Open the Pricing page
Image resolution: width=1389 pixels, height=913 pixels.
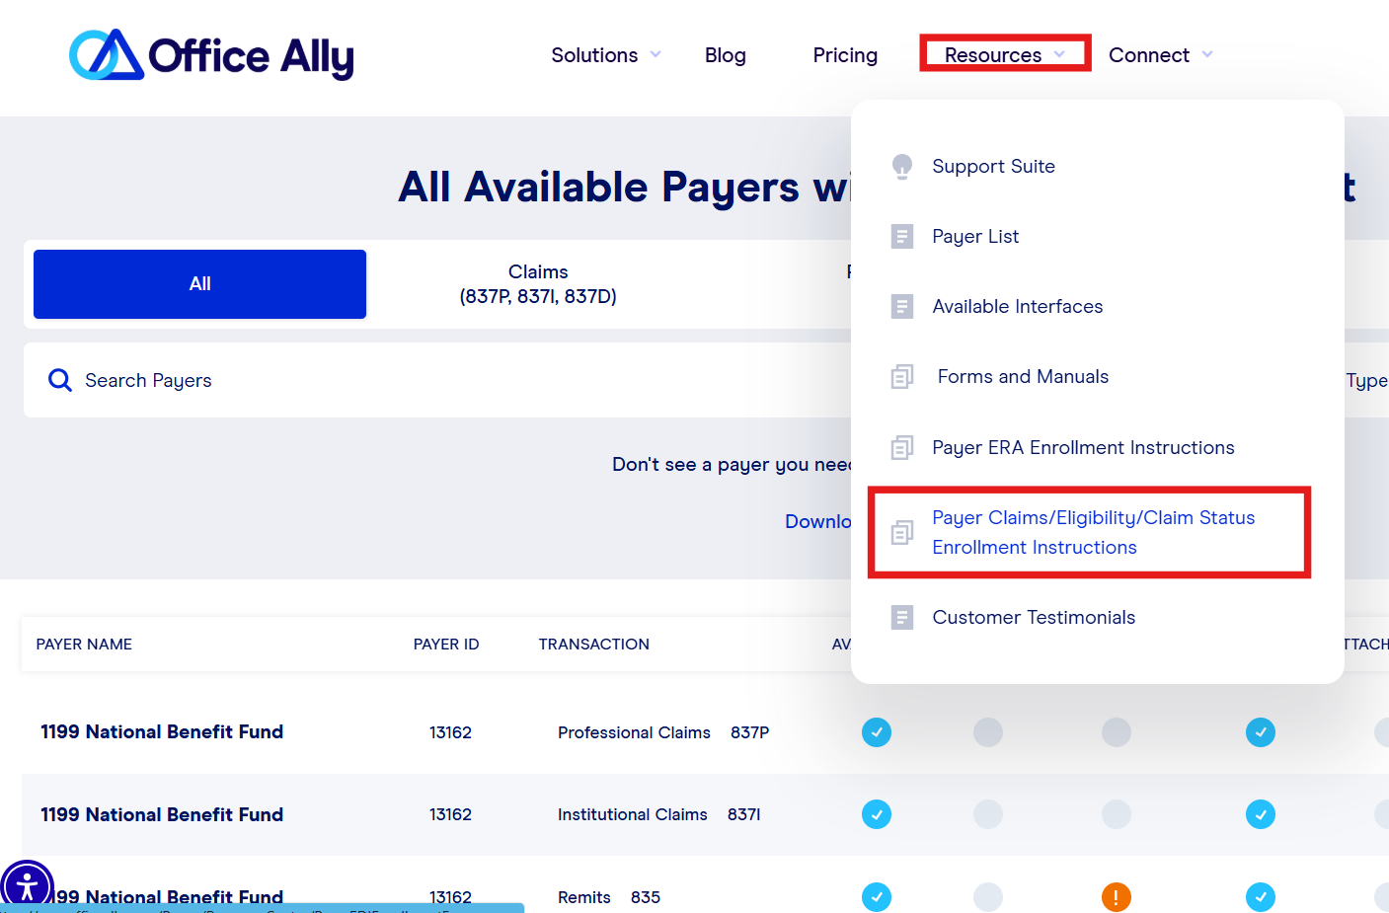click(x=845, y=55)
